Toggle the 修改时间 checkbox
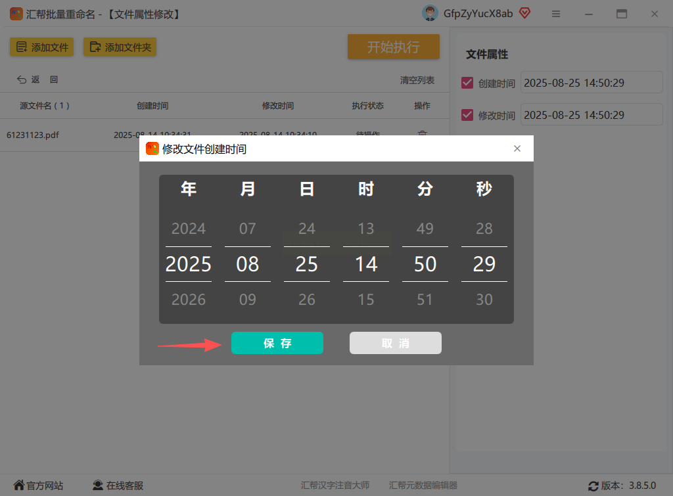 [467, 115]
